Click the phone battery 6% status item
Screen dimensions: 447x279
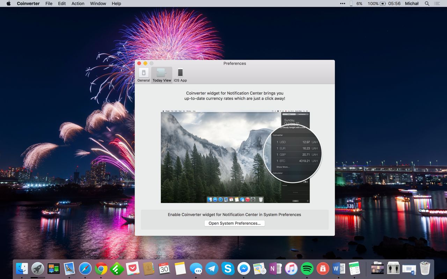coord(356,3)
